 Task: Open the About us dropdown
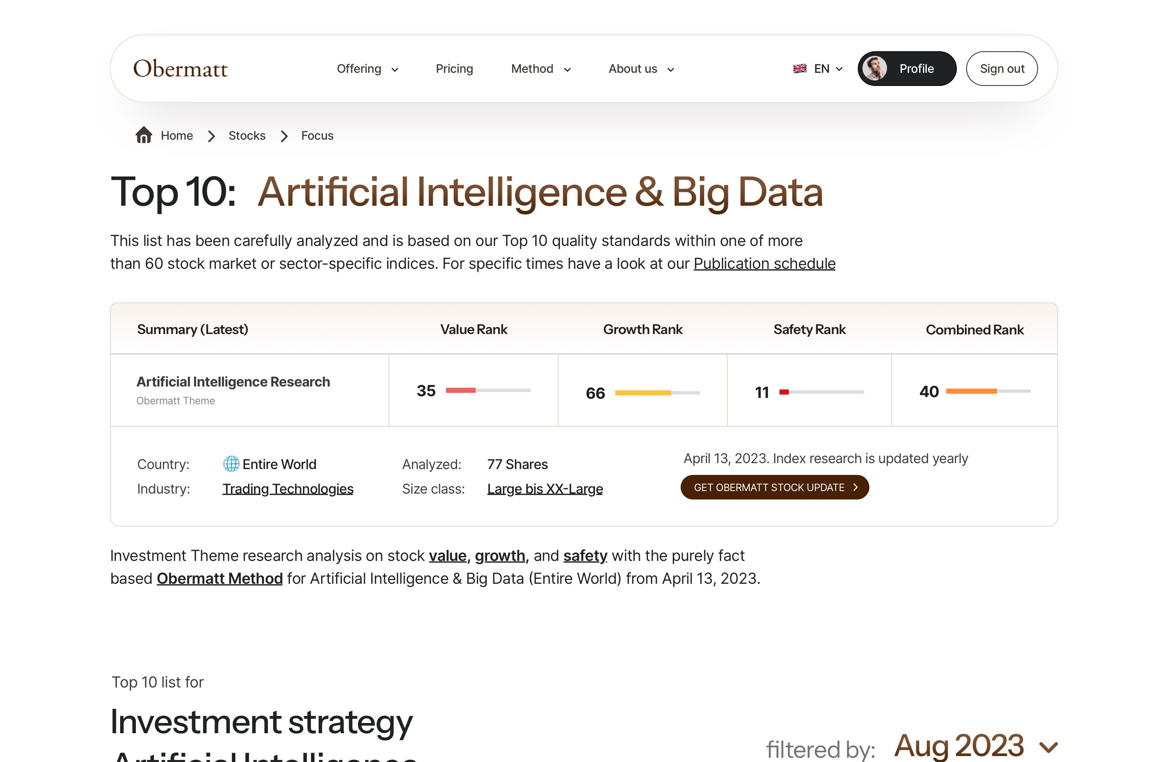642,69
